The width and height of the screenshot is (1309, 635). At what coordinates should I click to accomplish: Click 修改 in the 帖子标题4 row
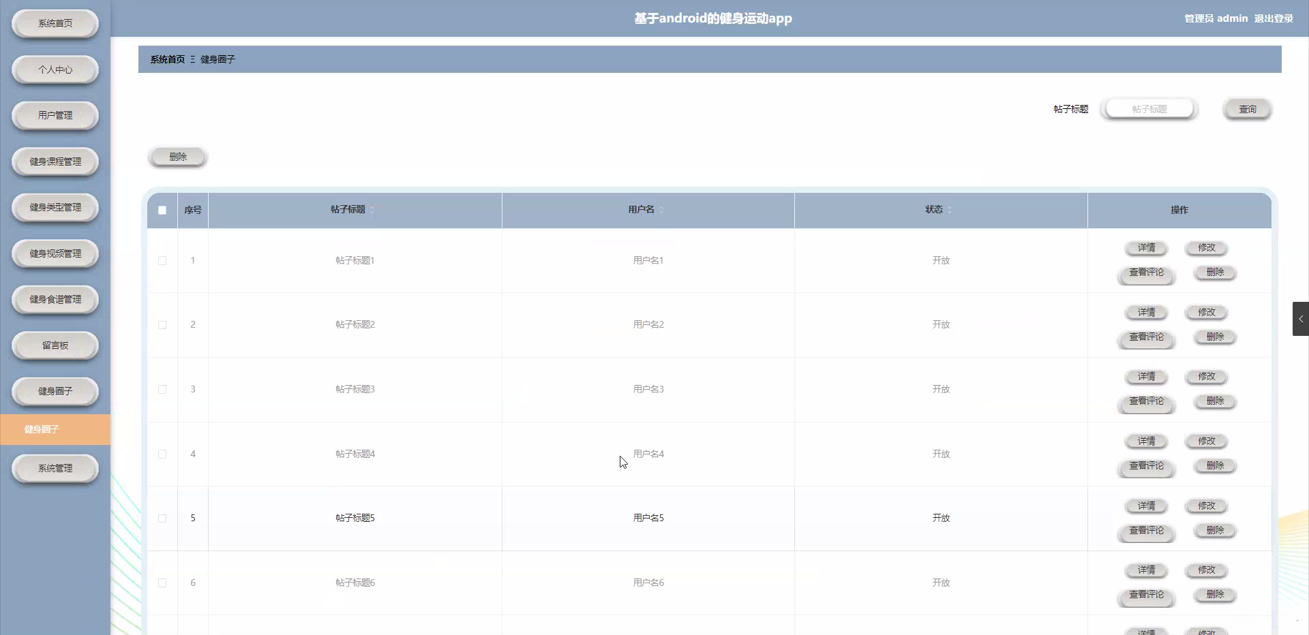pos(1207,442)
